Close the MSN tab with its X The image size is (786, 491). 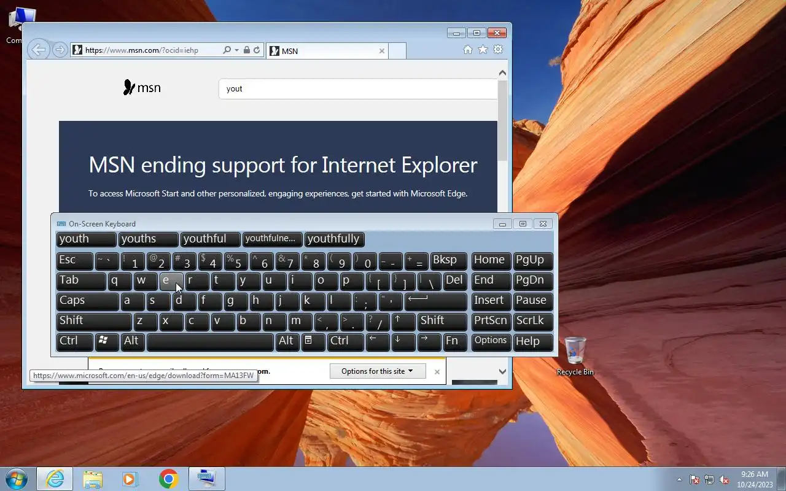(x=381, y=51)
